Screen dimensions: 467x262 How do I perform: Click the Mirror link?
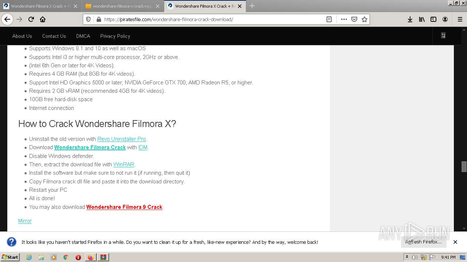pos(25,221)
